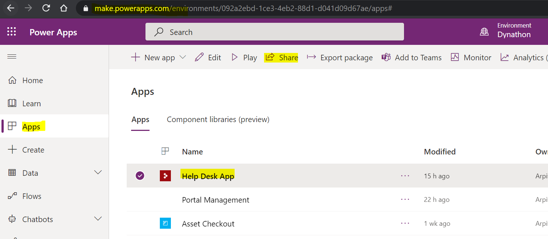The image size is (548, 239).
Task: Play the selected app from toolbar
Action: coord(244,57)
